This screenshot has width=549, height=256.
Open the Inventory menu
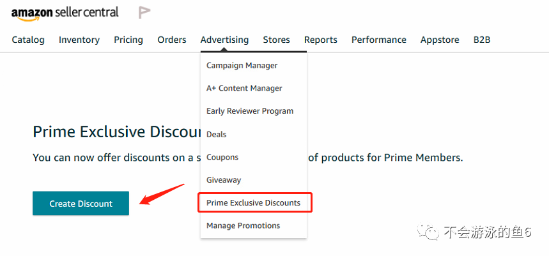(x=79, y=40)
